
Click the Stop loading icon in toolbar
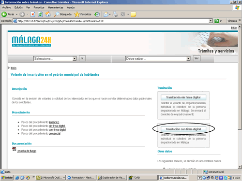(33, 14)
